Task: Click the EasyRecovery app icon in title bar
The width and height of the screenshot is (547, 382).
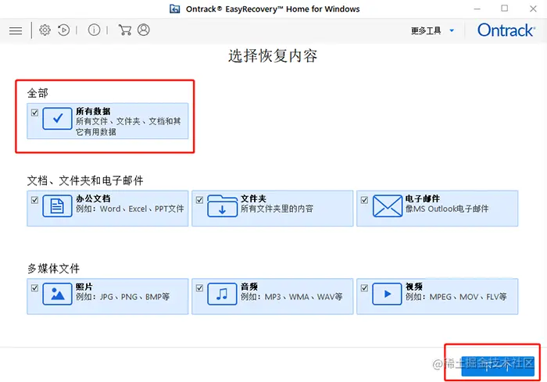Action: click(175, 9)
